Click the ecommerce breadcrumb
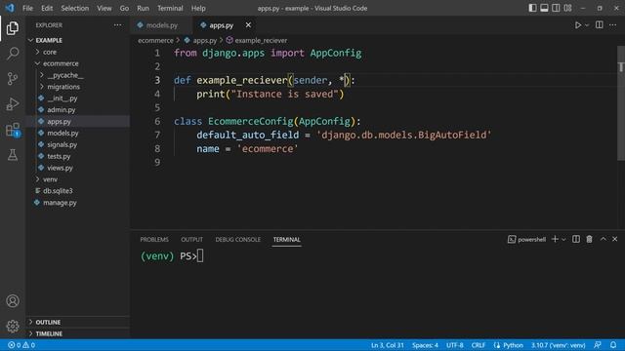Screen dimensions: 625x351 [x=155, y=40]
